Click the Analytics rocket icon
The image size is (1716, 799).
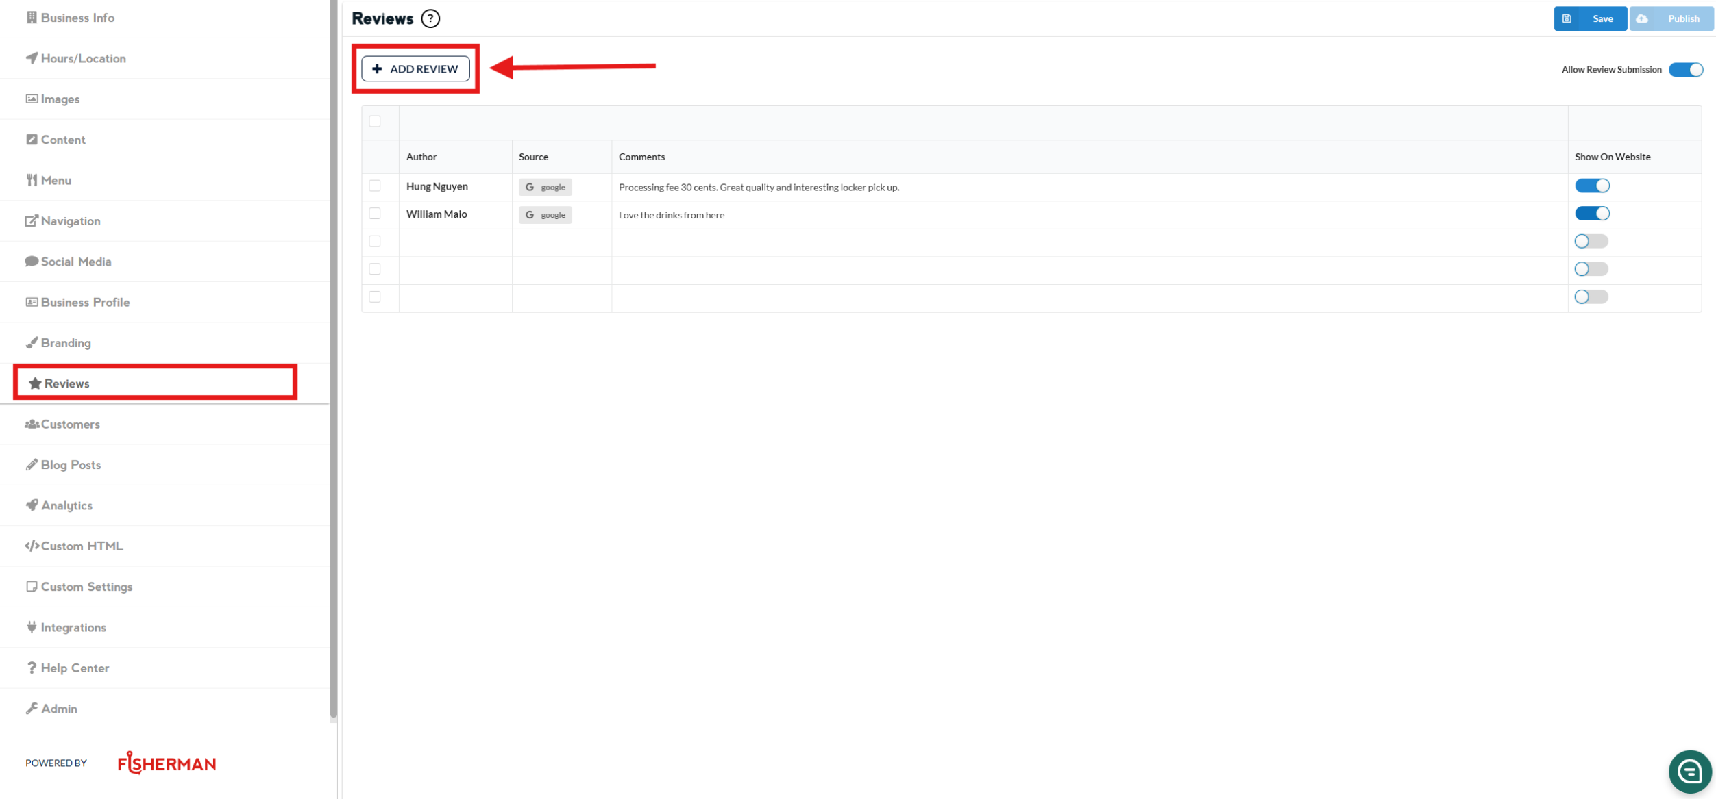tap(32, 505)
